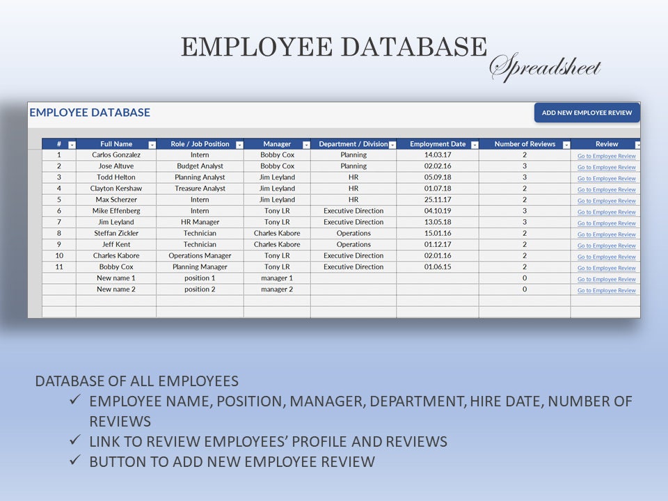Image resolution: width=668 pixels, height=501 pixels.
Task: Select the 04.10.19 employment date cell
Action: pos(438,211)
